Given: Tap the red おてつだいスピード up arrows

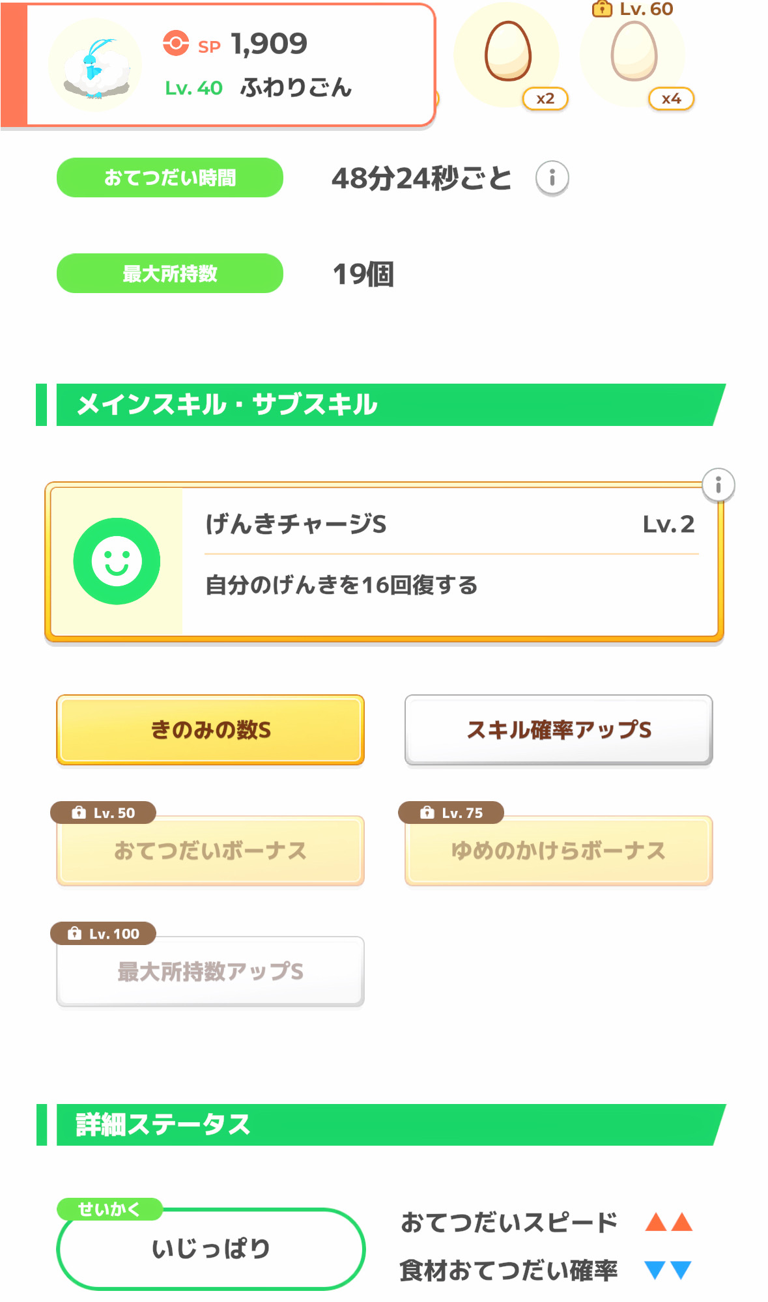Looking at the screenshot, I should [x=668, y=1222].
